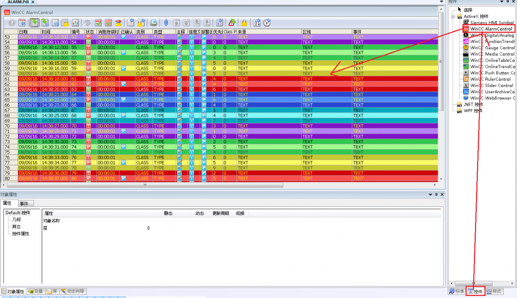Click the 事件 column header in the alarm table
The image size is (517, 298).
click(x=394, y=31)
